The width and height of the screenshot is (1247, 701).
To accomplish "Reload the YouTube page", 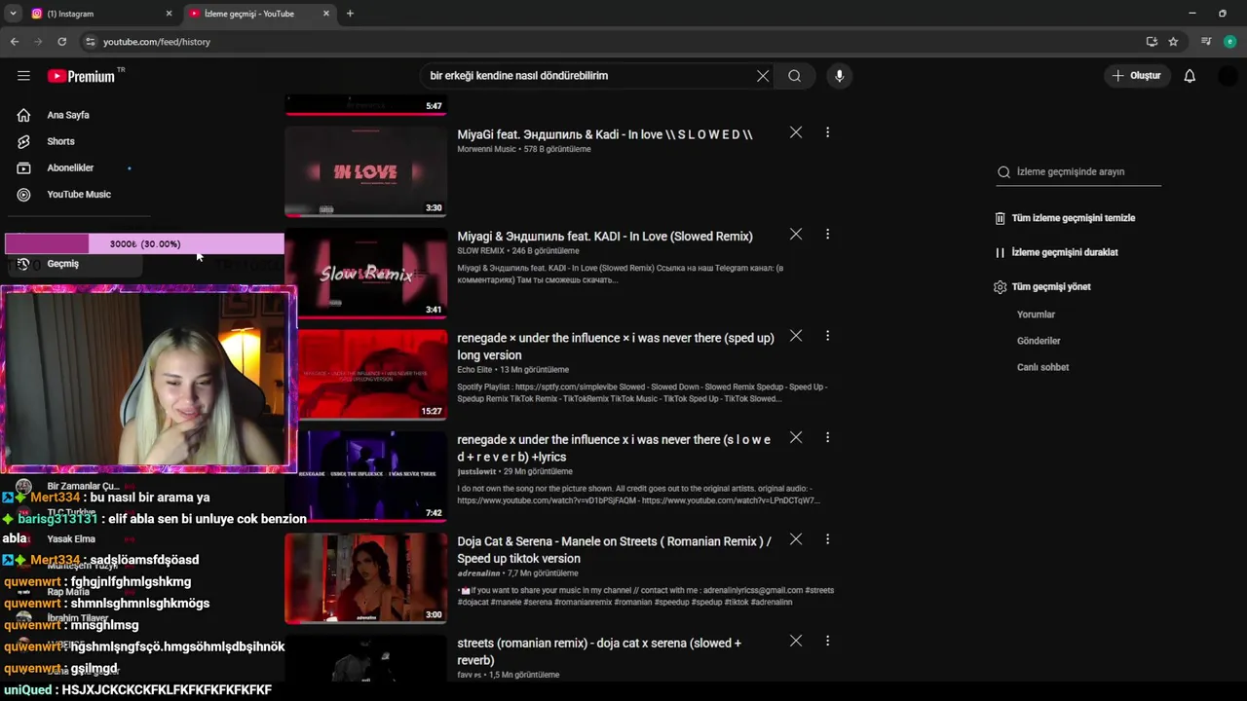I will click(x=61, y=42).
